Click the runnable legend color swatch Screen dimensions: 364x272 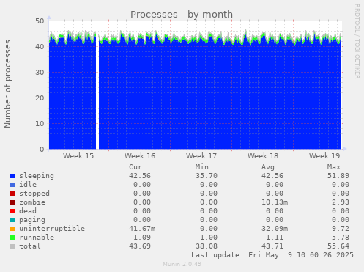pyautogui.click(x=12, y=238)
